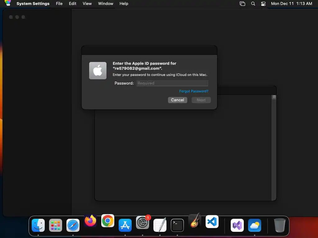Click the date and time in menu bar

coord(291,4)
